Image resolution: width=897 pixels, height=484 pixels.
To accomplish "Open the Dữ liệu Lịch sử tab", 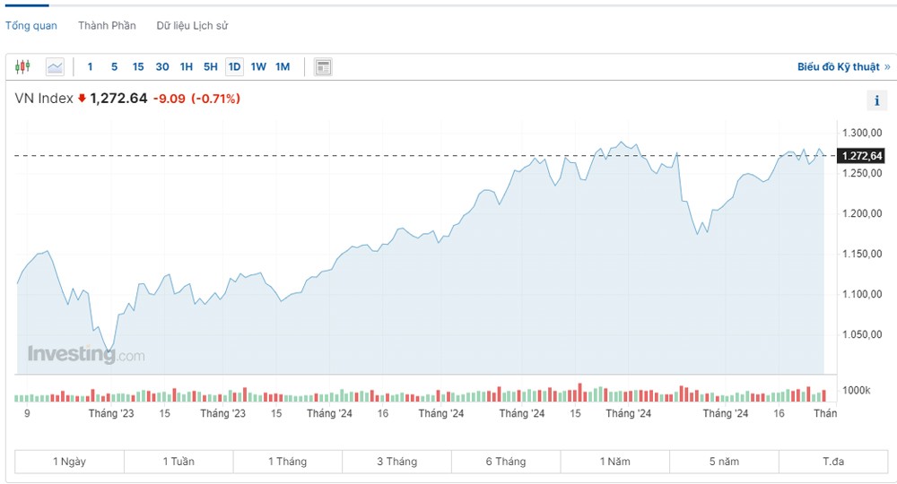I will coord(192,26).
